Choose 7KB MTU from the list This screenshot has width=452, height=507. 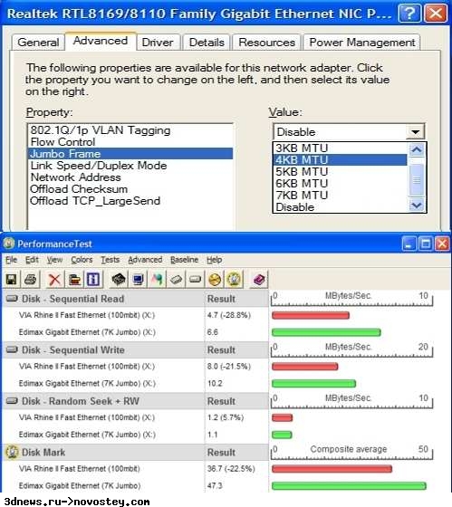[x=340, y=196]
